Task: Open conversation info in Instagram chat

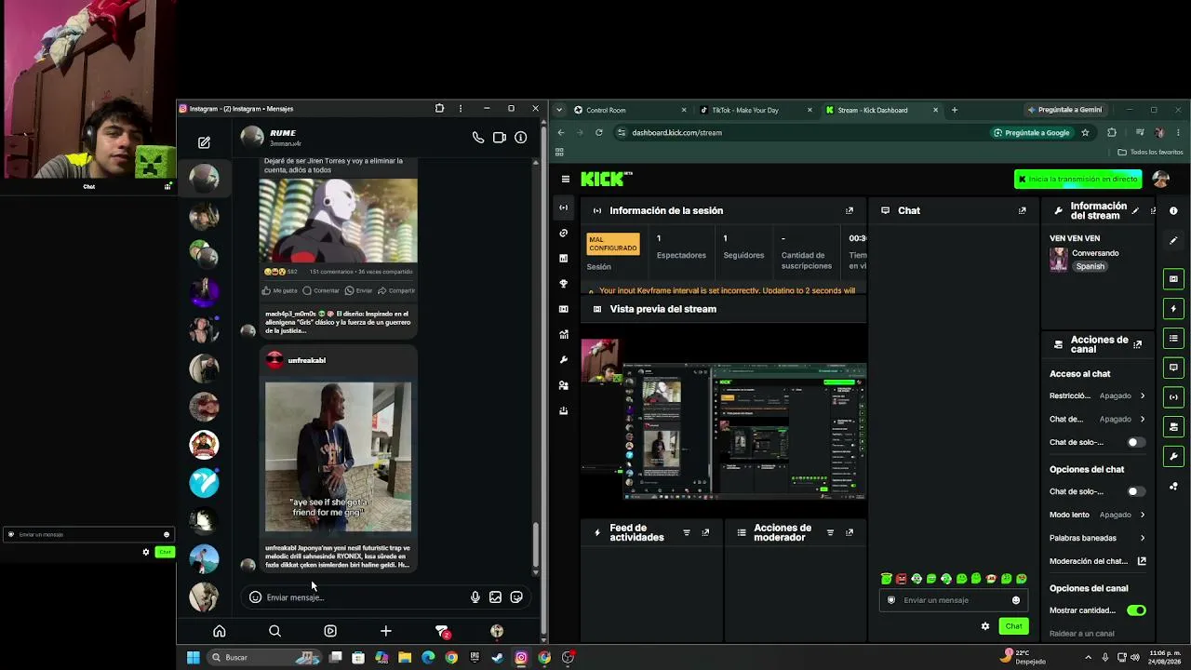Action: (x=521, y=138)
